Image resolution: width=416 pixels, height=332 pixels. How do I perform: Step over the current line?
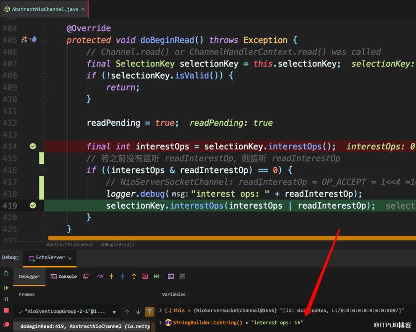click(x=100, y=276)
